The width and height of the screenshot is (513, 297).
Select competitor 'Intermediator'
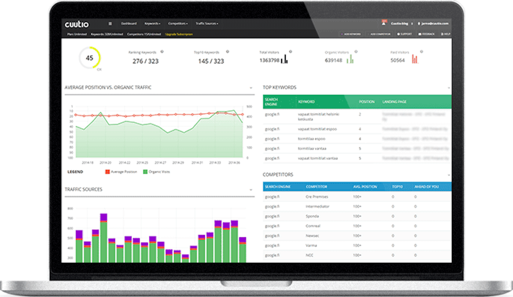[x=317, y=207]
